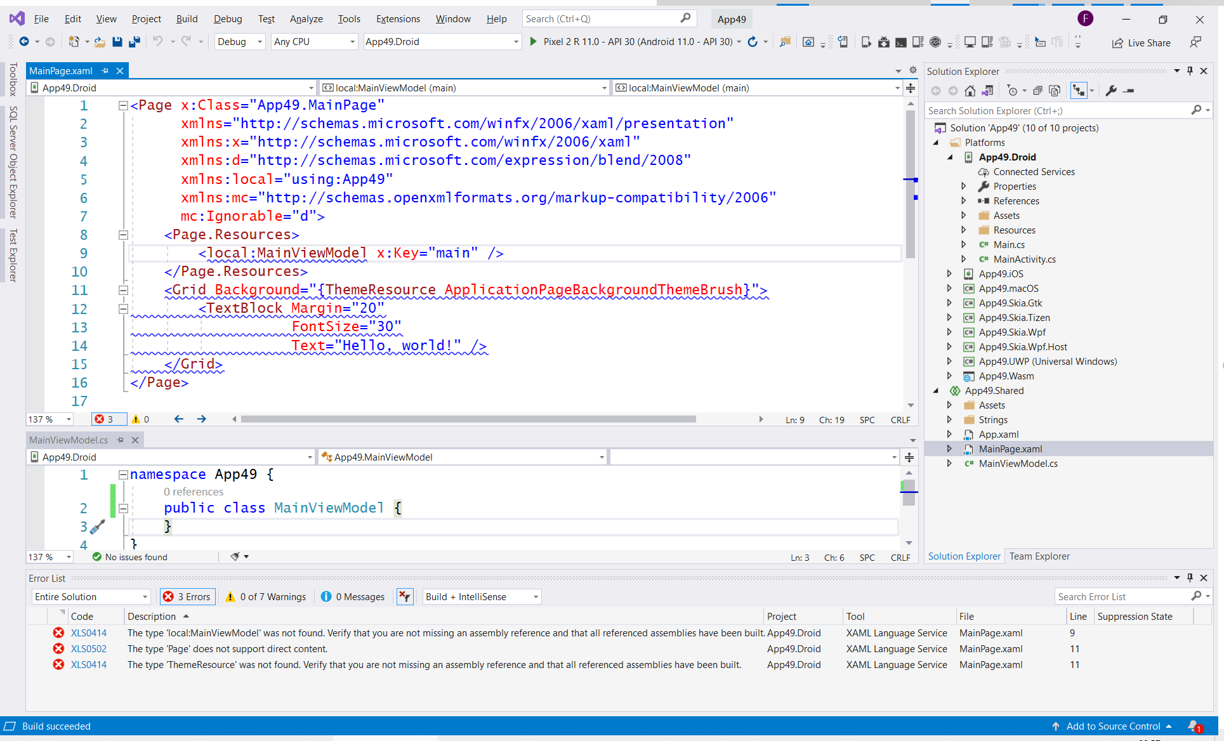Start debugging on Pixel 2 emulator
1224x741 pixels.
pos(533,42)
